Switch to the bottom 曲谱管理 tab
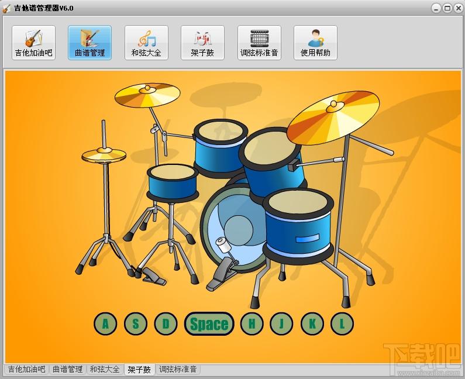 tap(68, 369)
